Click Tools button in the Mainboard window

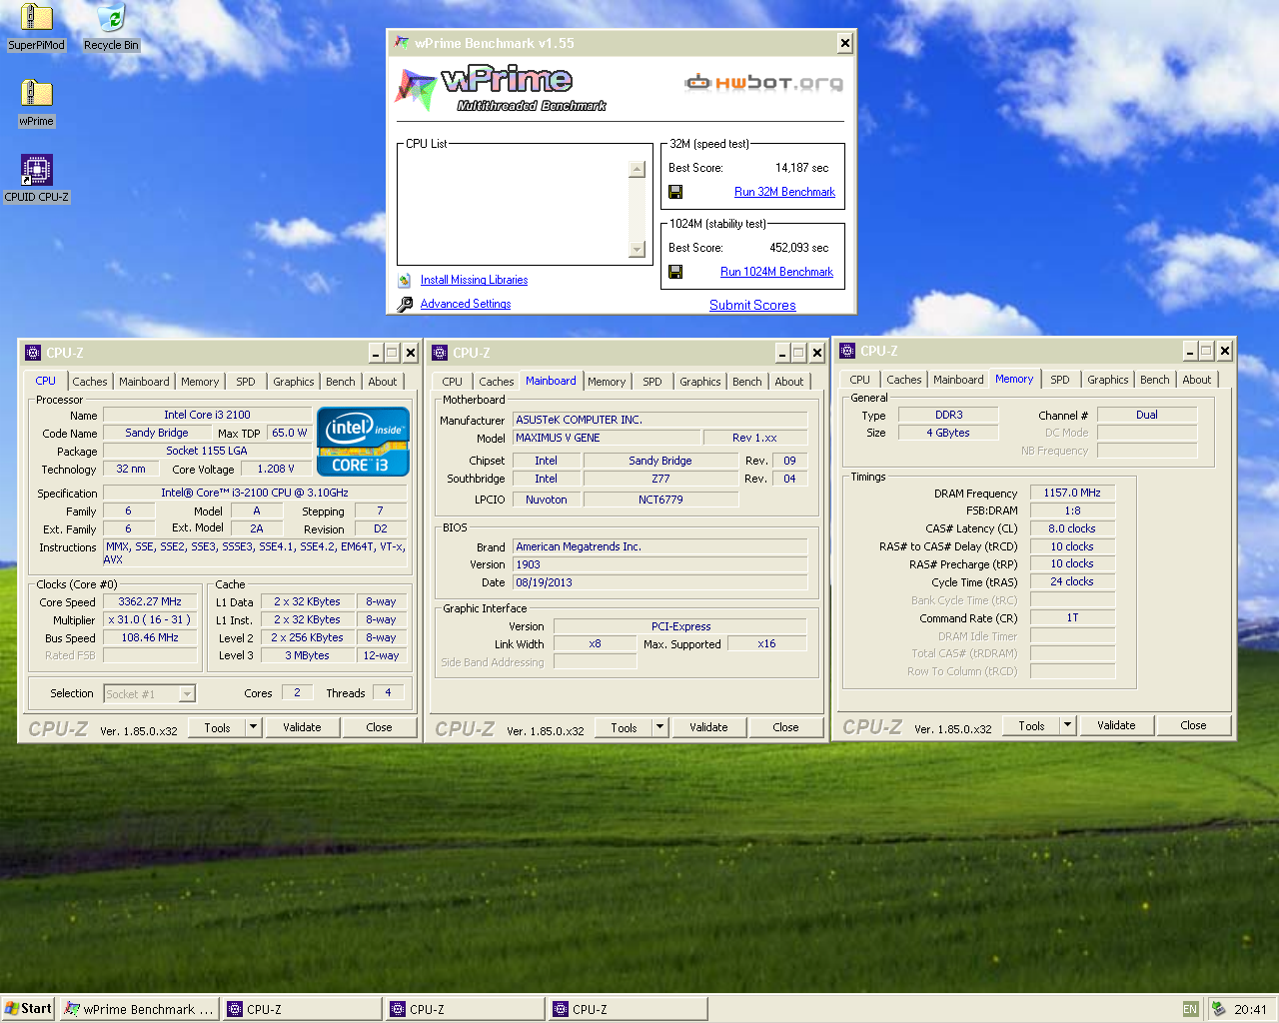click(624, 727)
